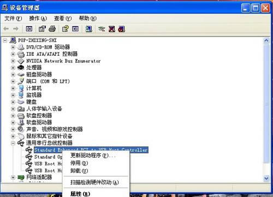Image resolution: width=273 pixels, height=197 pixels.
Task: Click the scrollbar down arrow
Action: coord(266,178)
